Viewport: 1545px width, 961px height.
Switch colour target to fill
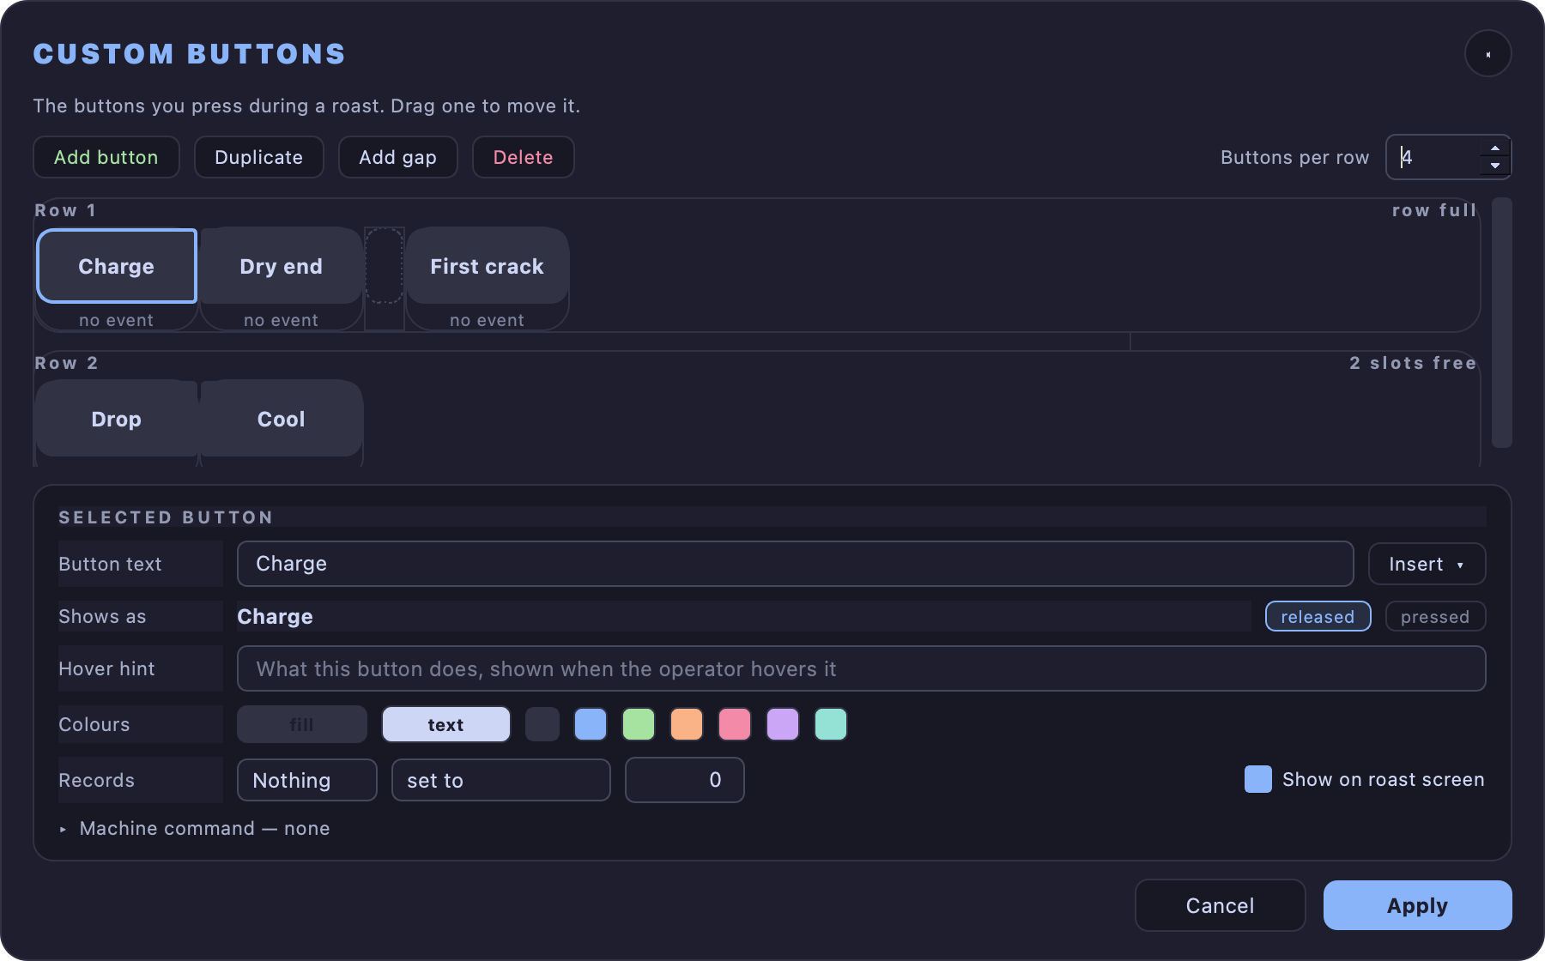coord(302,724)
